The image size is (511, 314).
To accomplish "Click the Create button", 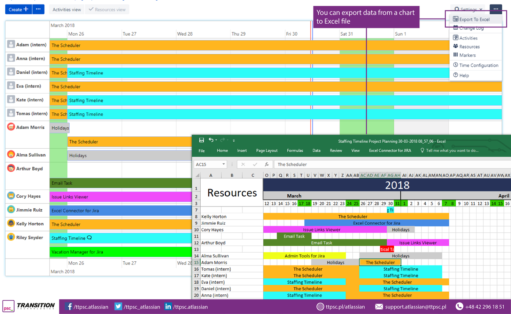I will [18, 9].
